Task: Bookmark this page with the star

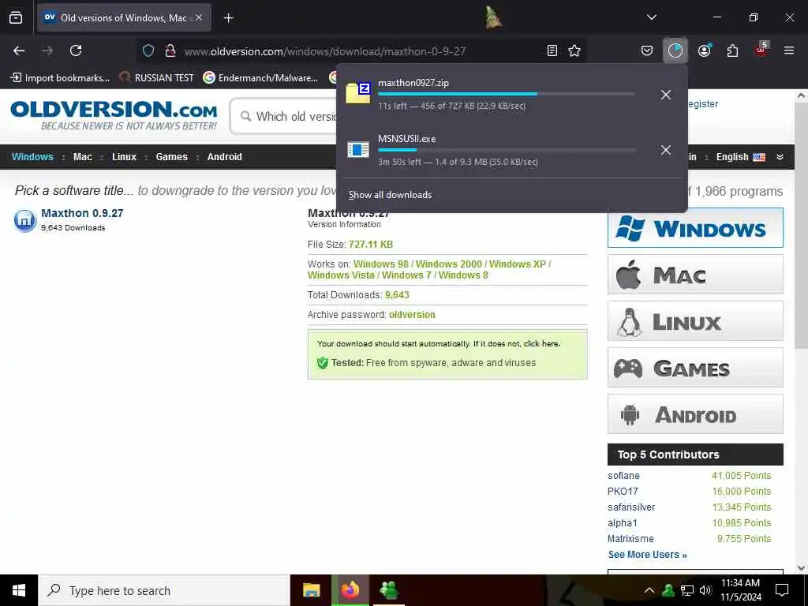Action: click(574, 50)
